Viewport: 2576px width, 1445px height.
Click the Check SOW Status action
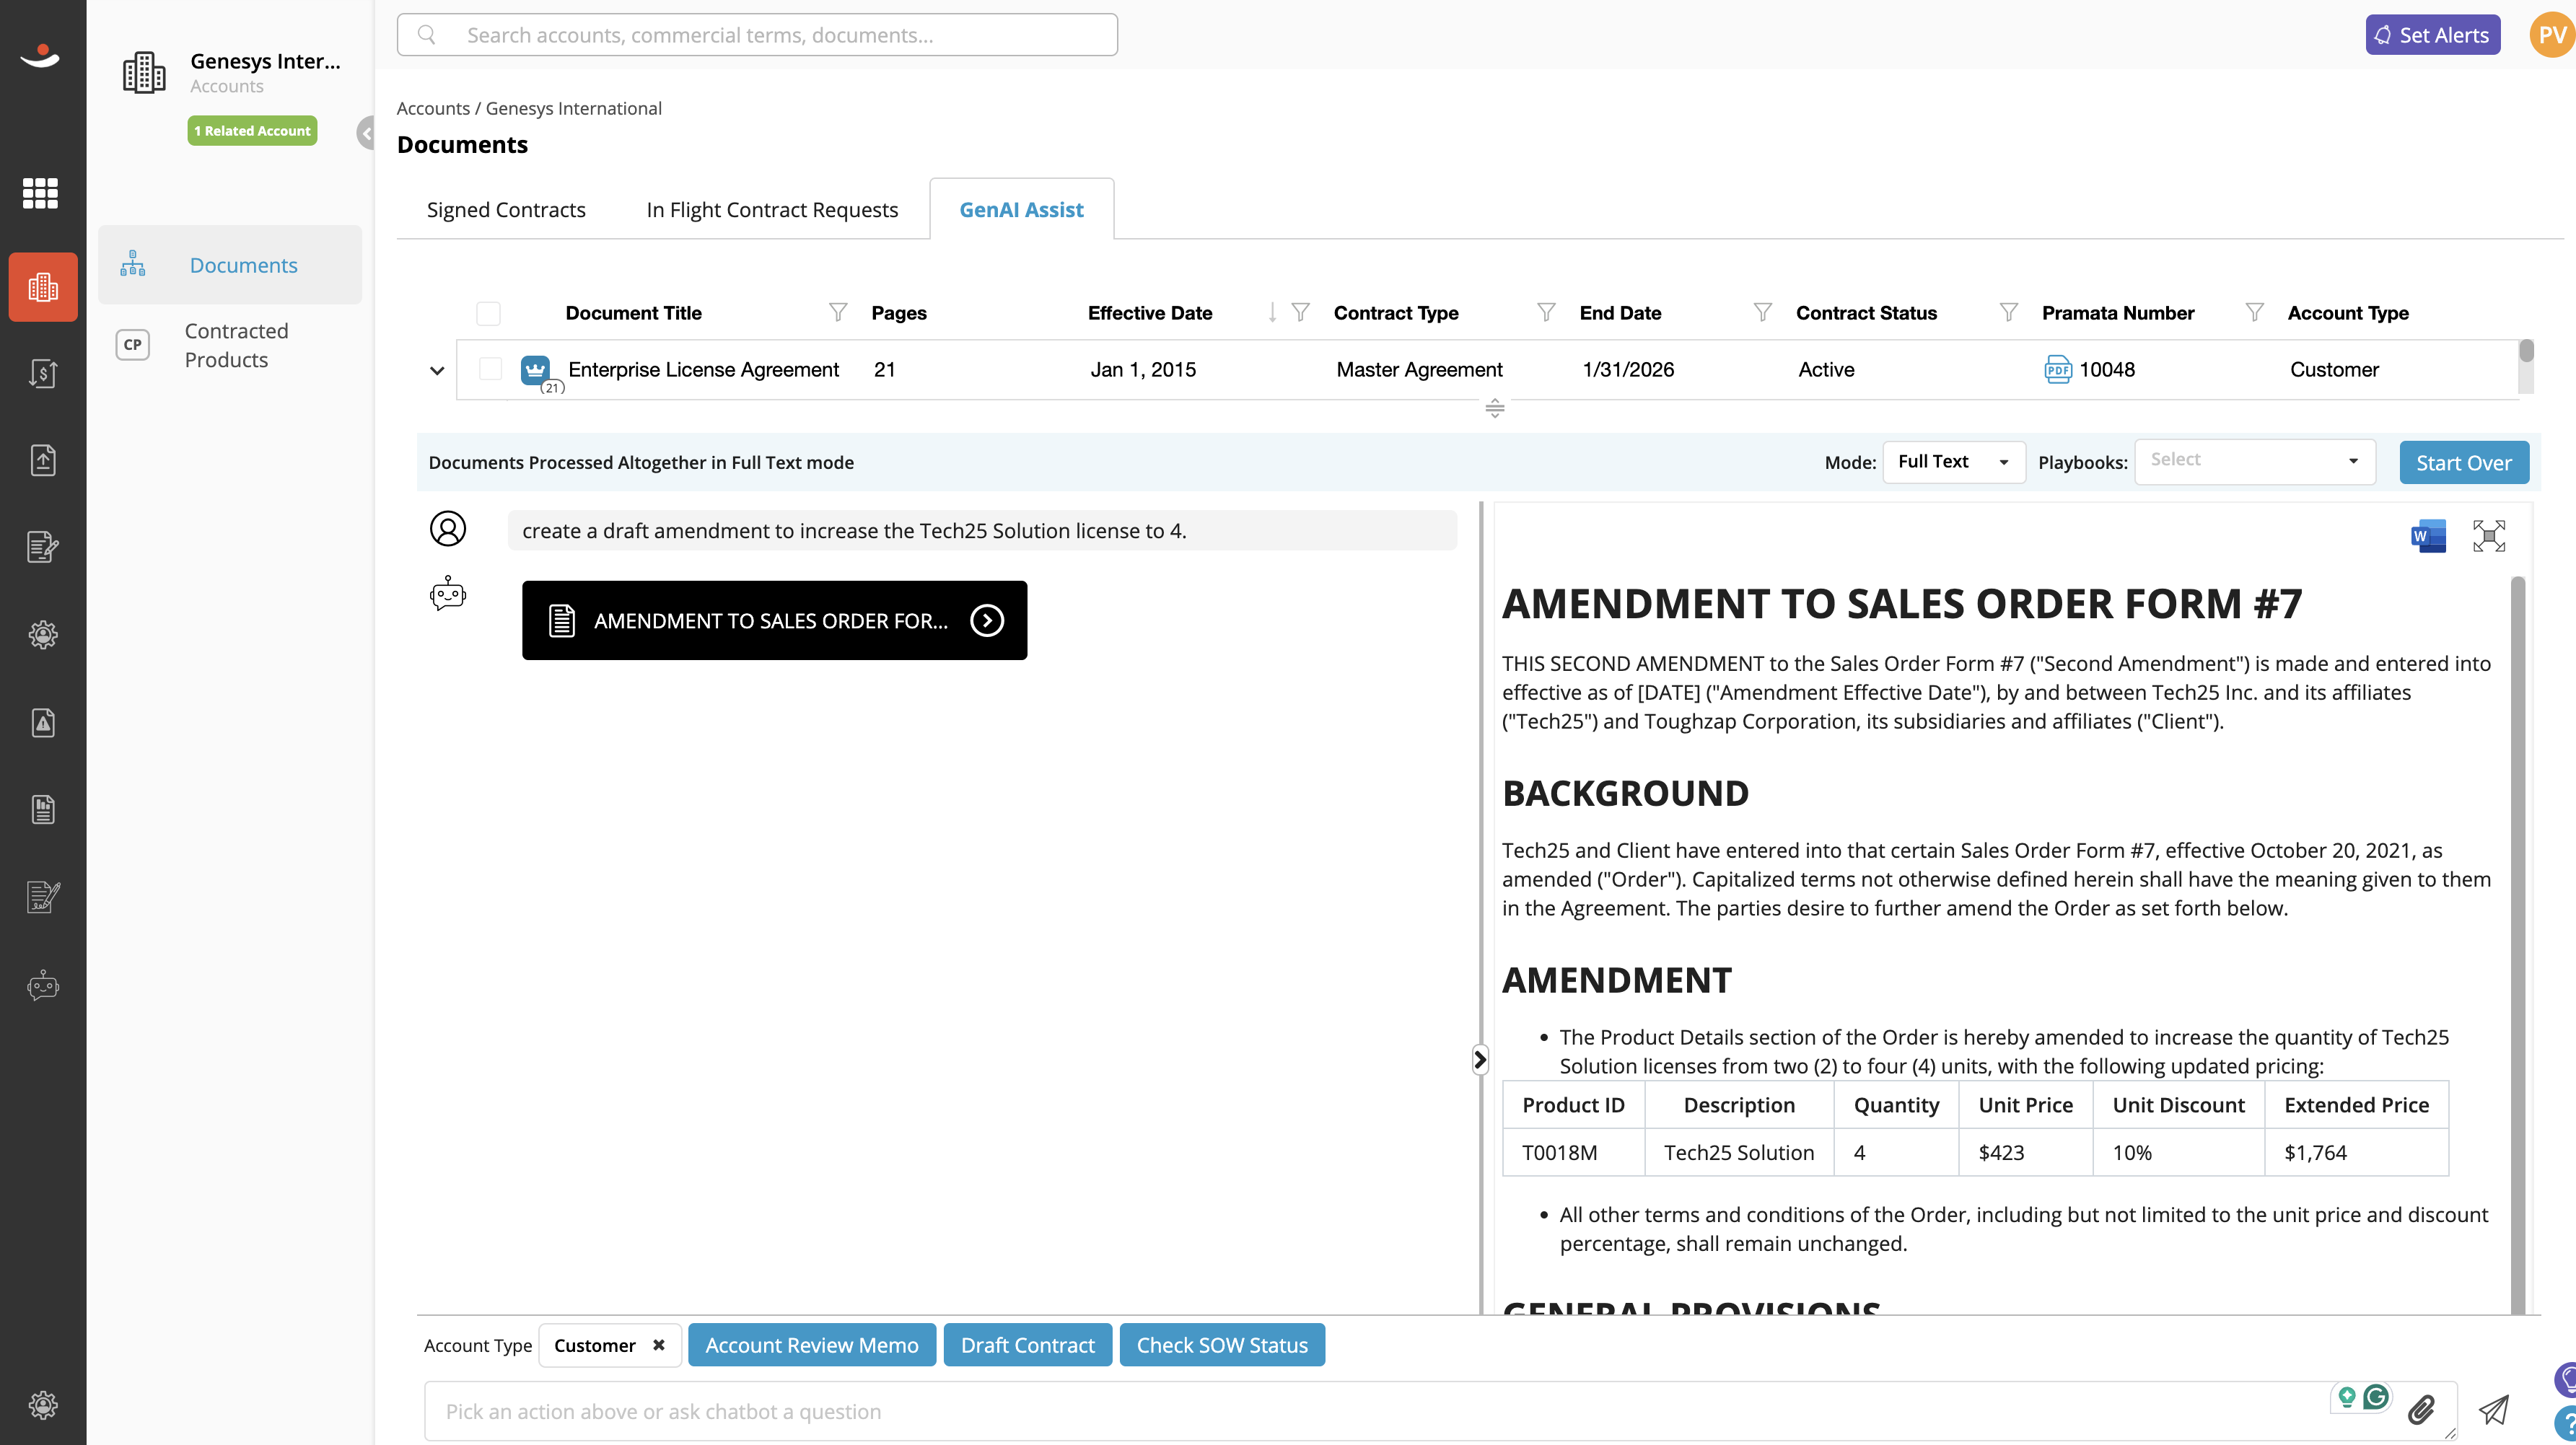pyautogui.click(x=1222, y=1345)
